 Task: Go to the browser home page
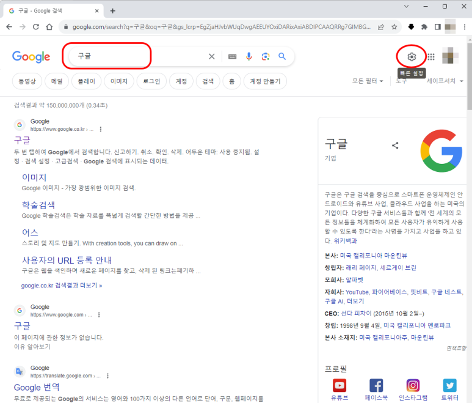(x=49, y=27)
